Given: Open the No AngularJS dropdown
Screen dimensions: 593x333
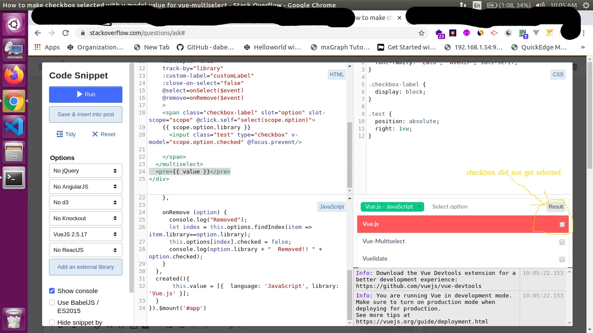Looking at the screenshot, I should 86,187.
